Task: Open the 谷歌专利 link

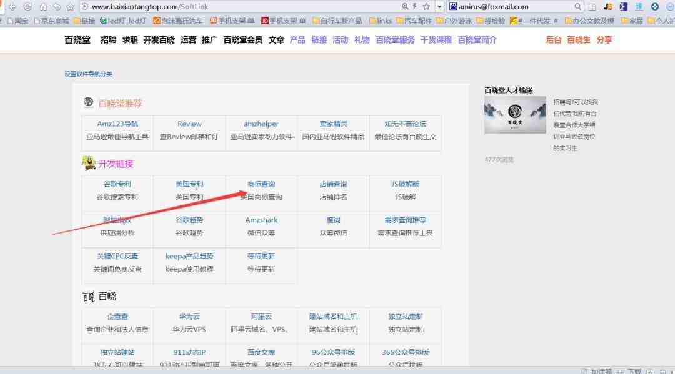Action: (x=117, y=184)
